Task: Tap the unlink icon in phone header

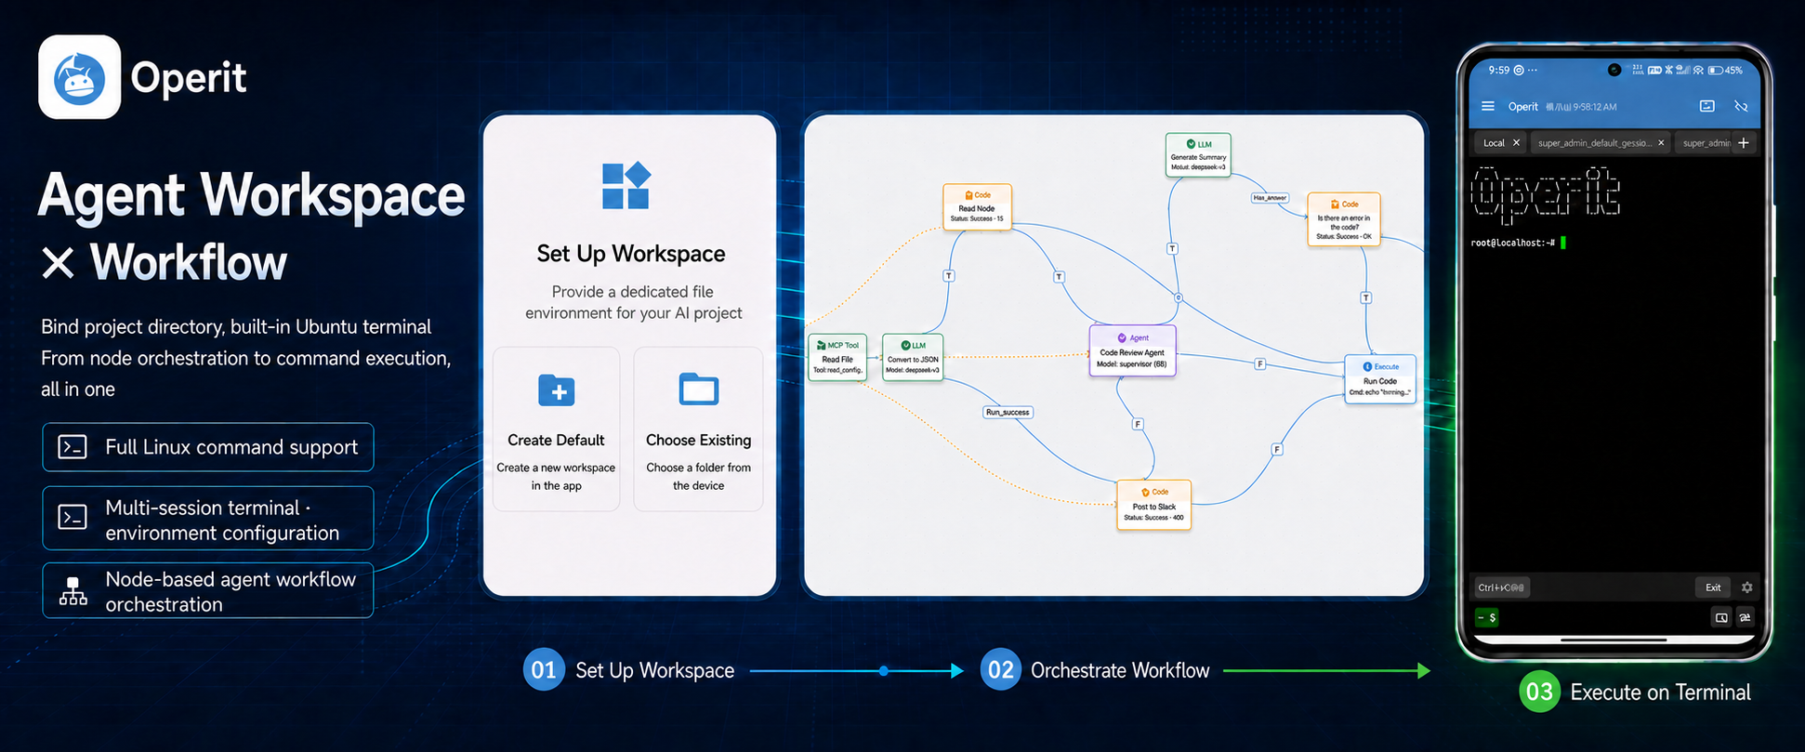Action: pyautogui.click(x=1741, y=106)
